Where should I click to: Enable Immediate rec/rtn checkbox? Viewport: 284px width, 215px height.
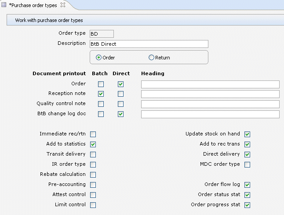(x=93, y=135)
